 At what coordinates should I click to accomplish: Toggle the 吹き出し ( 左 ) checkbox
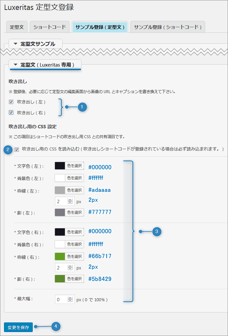coord(11,102)
